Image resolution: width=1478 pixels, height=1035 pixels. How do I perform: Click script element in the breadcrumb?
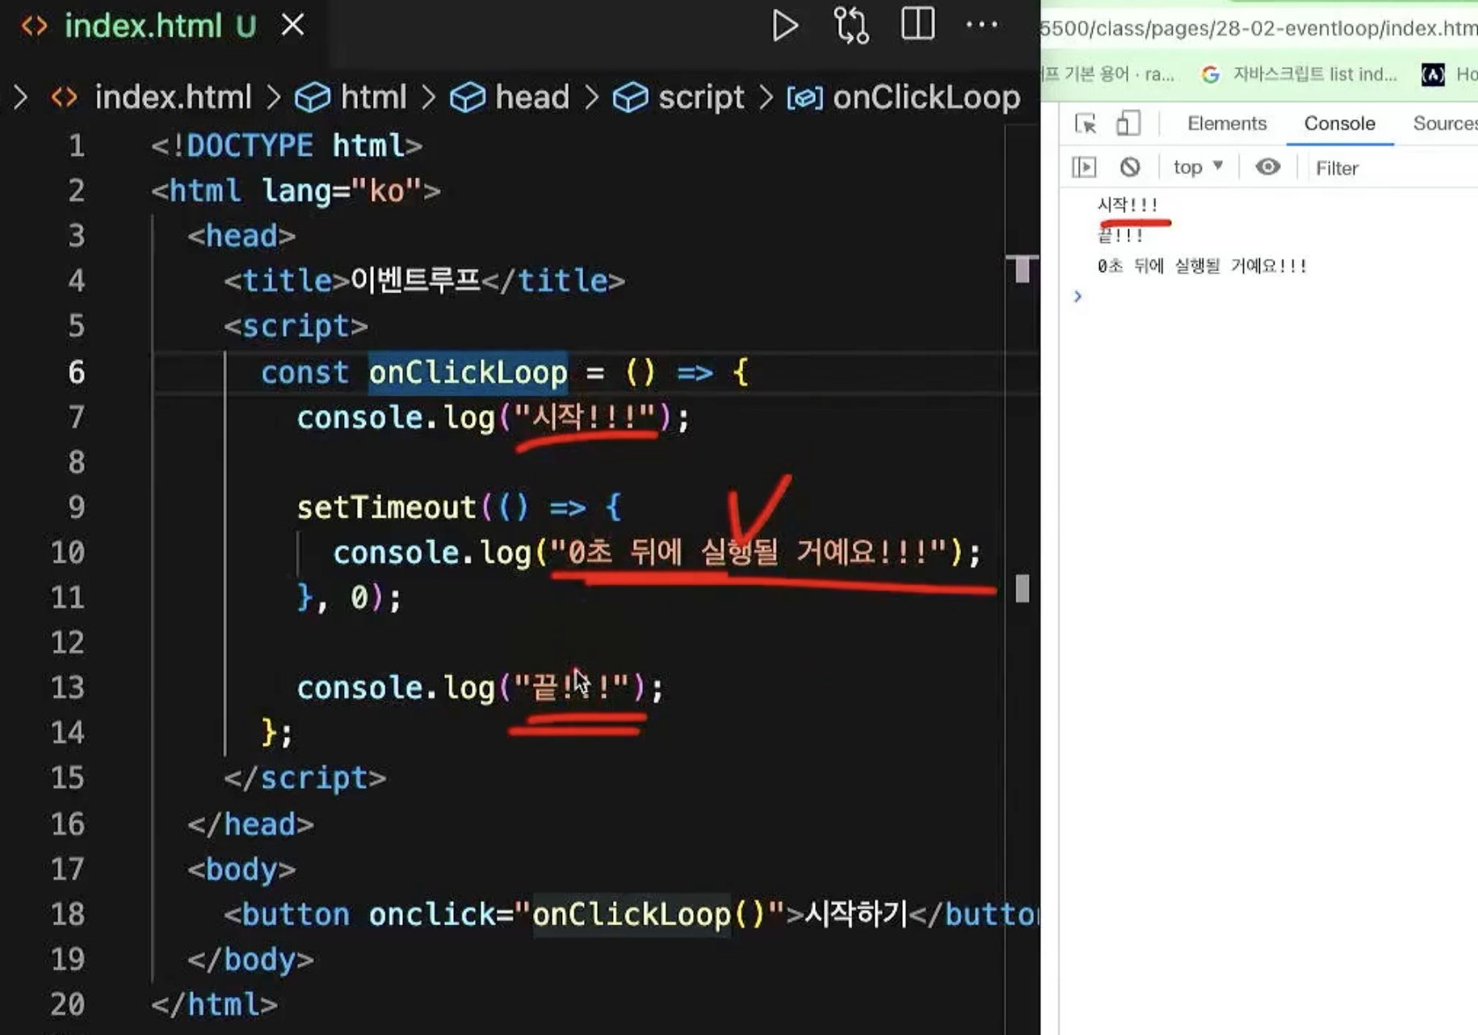click(x=701, y=98)
